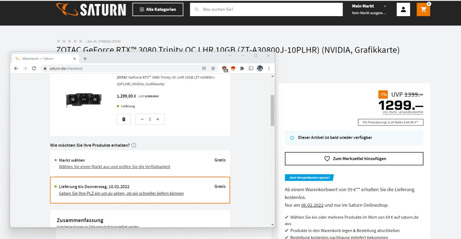The height and width of the screenshot is (239, 461).
Task: Click Geben Sie Ihre PLZ ein link
Action: (x=121, y=194)
